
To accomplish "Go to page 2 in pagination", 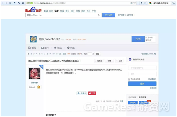I will (31, 54).
